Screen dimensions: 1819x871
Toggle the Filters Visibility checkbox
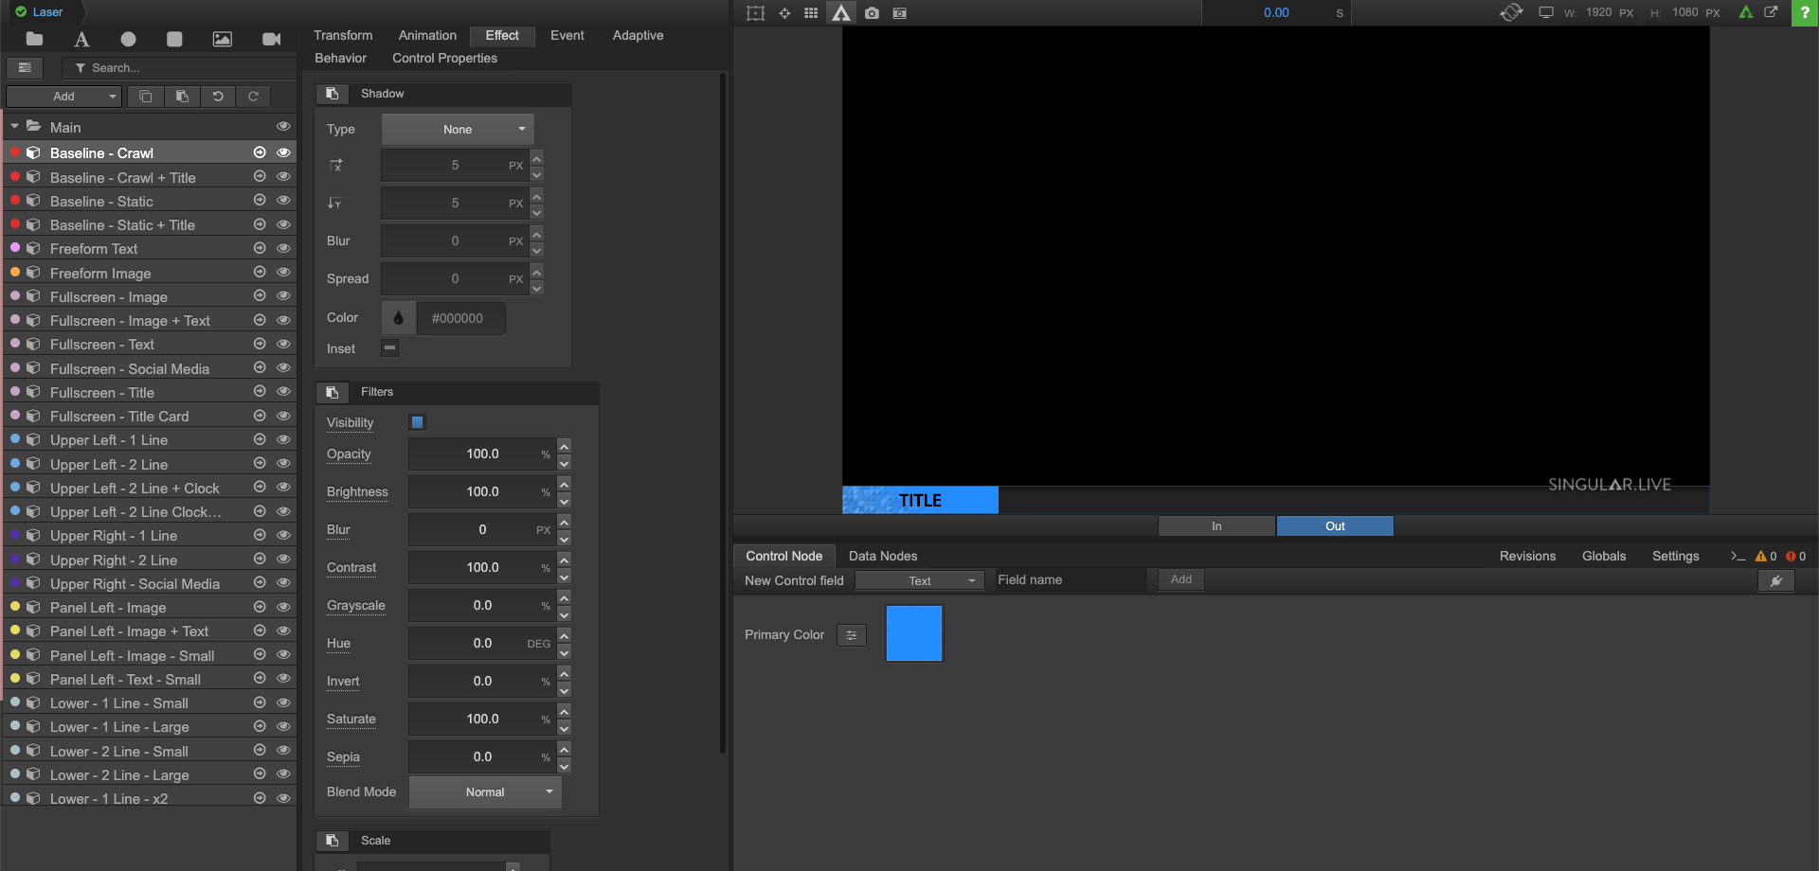click(417, 422)
